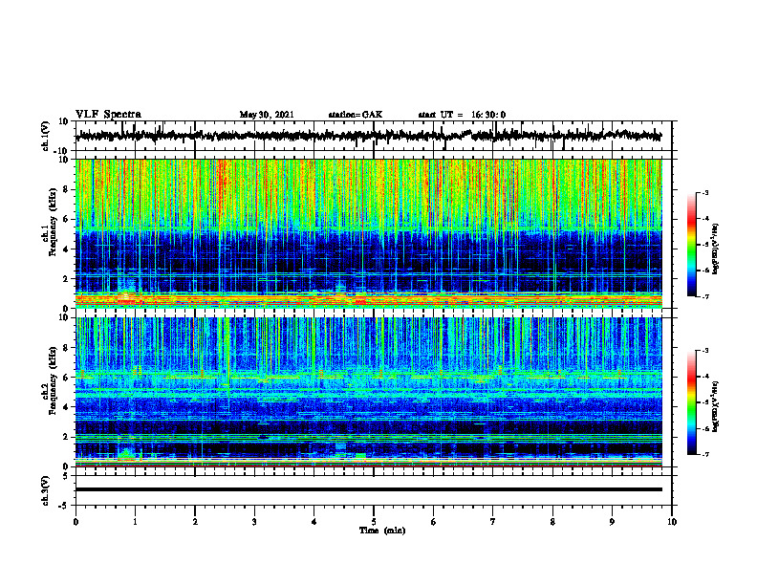Click the ch.1 voltage waveform trace
The image size is (757, 585).
pyautogui.click(x=368, y=136)
